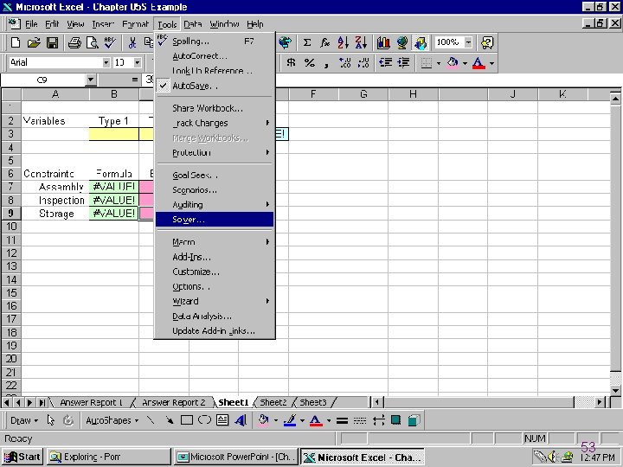Click the Open file folder icon
Viewport: 623px width, 467px height.
click(x=34, y=42)
